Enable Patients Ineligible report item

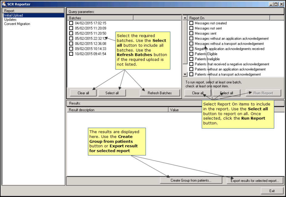pos(191,59)
